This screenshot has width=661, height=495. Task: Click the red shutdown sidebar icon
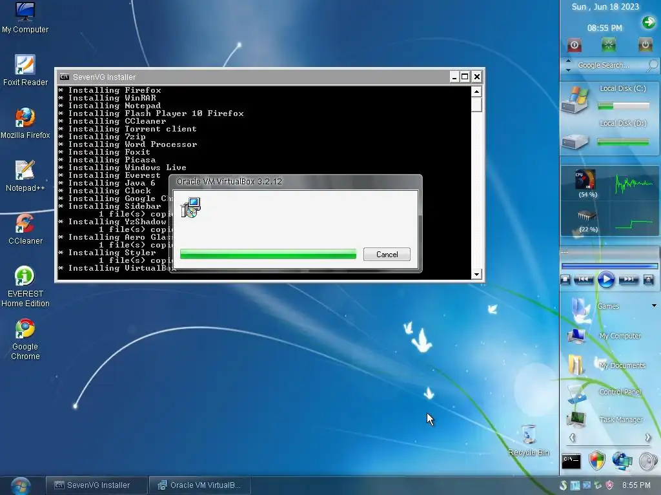coord(574,45)
